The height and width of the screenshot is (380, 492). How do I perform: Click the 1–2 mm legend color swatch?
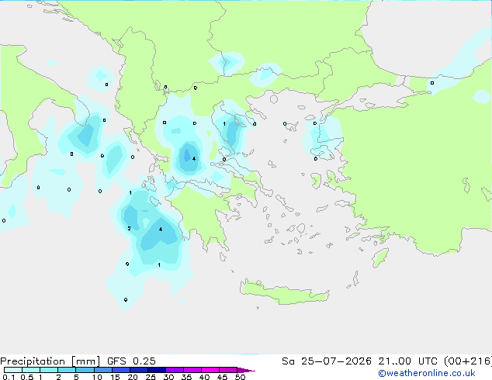49,370
